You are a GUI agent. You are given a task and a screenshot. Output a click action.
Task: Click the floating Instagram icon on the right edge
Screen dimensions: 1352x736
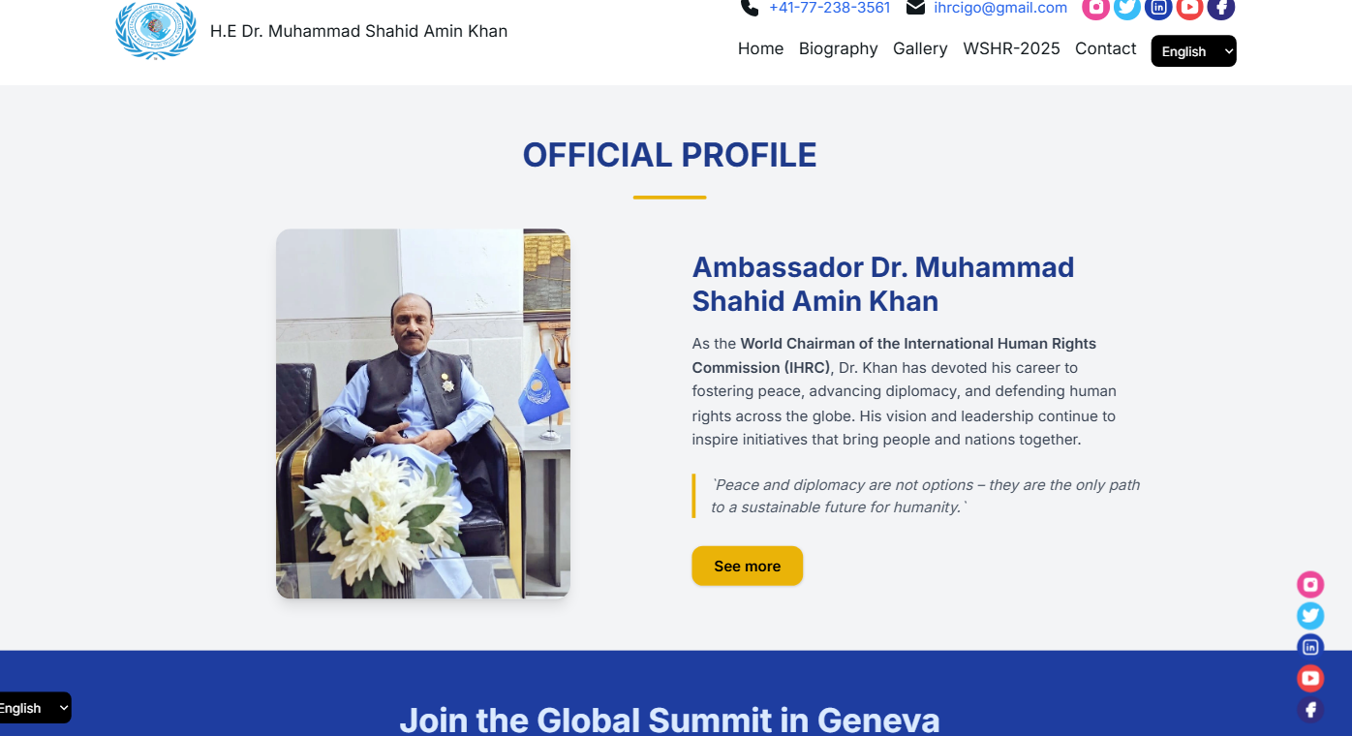pos(1310,584)
